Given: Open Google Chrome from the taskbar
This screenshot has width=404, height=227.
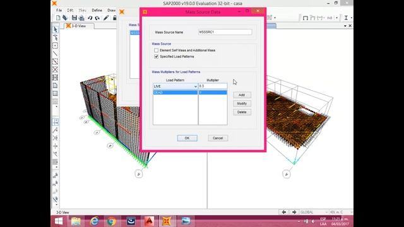Looking at the screenshot, I should [x=112, y=221].
